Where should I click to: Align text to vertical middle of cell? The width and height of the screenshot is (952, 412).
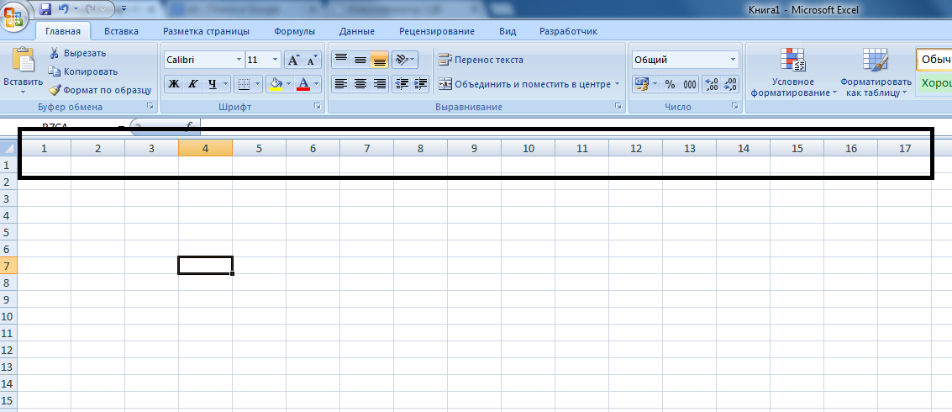(360, 60)
